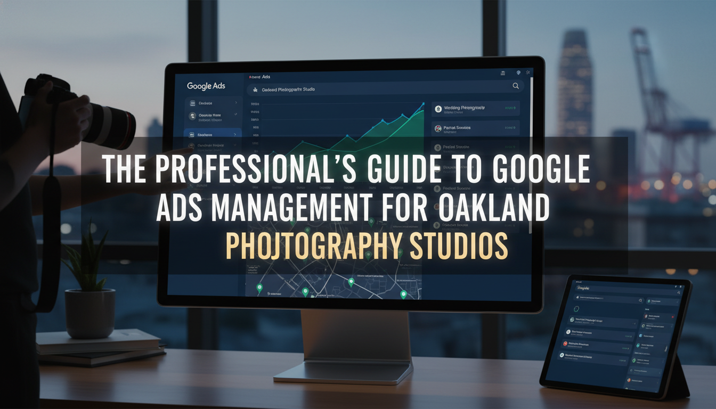Image resolution: width=716 pixels, height=409 pixels.
Task: Click the search icon on the tablet screen
Action: pos(640,301)
